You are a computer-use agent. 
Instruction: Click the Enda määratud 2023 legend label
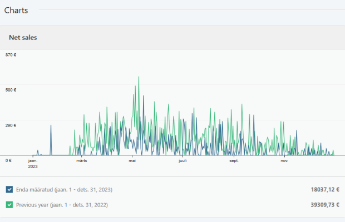[64, 189]
